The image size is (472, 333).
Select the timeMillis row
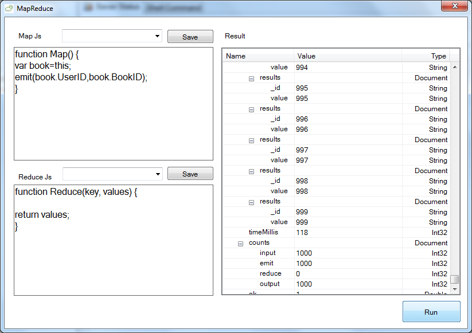(x=336, y=233)
